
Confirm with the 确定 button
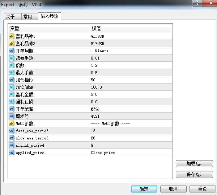click(144, 189)
